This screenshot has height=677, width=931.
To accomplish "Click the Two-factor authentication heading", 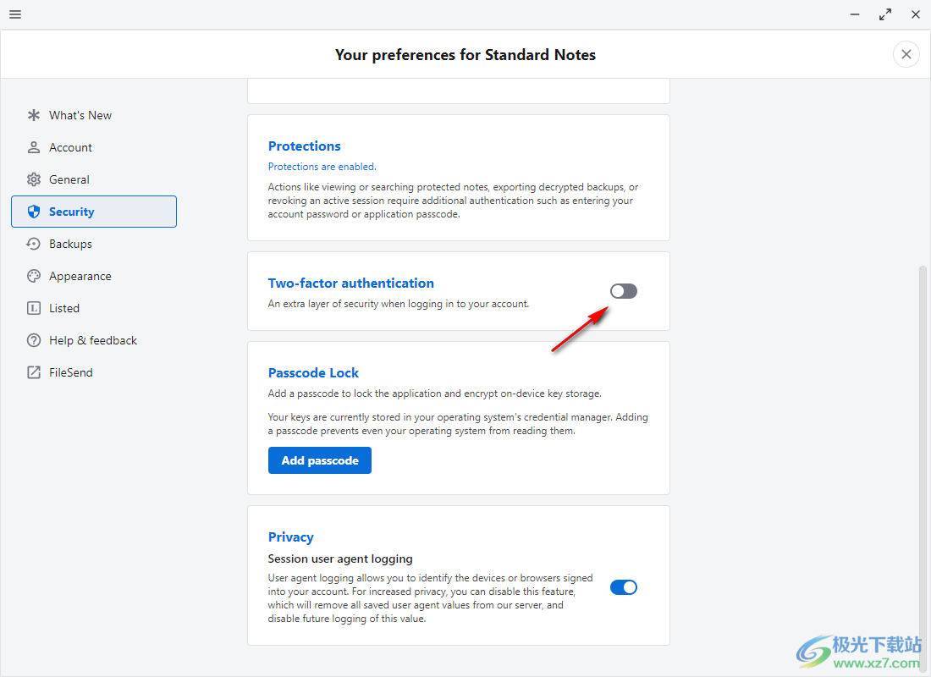I will click(351, 283).
